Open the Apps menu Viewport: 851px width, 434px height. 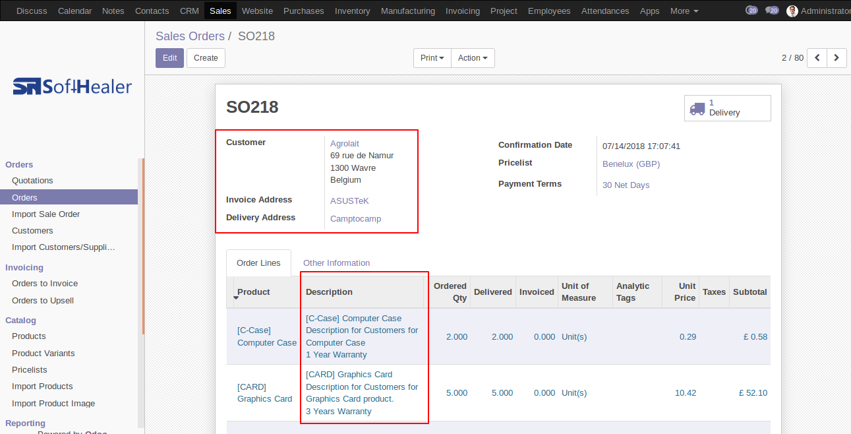(650, 11)
